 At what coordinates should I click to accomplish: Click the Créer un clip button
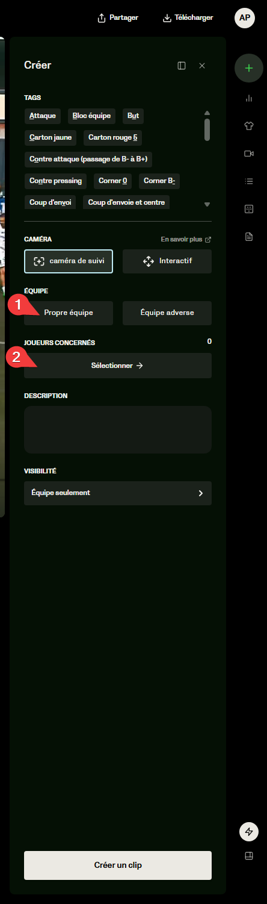pos(118,865)
